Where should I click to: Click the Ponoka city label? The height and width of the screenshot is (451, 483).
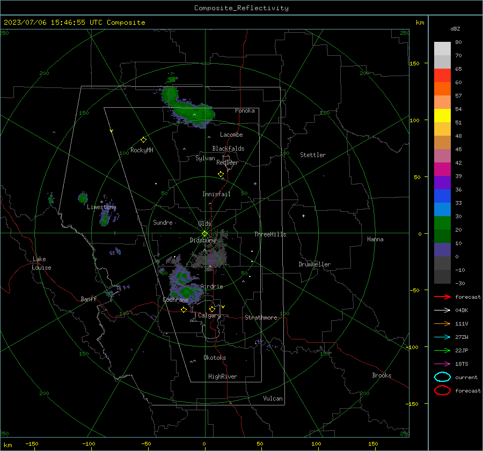pyautogui.click(x=245, y=110)
